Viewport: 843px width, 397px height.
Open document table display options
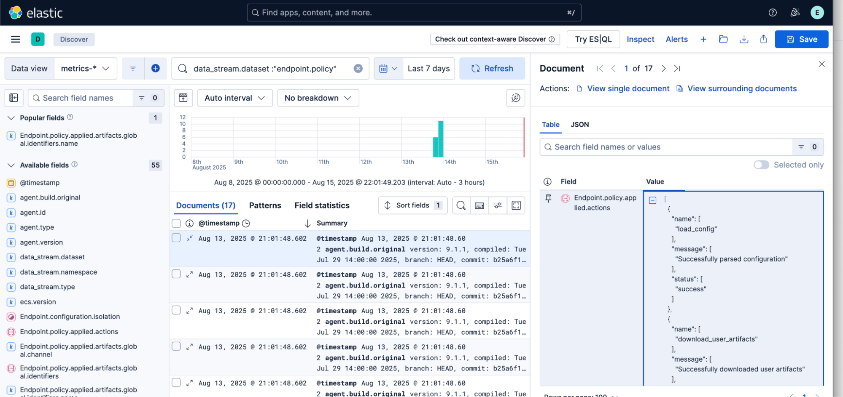tap(498, 205)
